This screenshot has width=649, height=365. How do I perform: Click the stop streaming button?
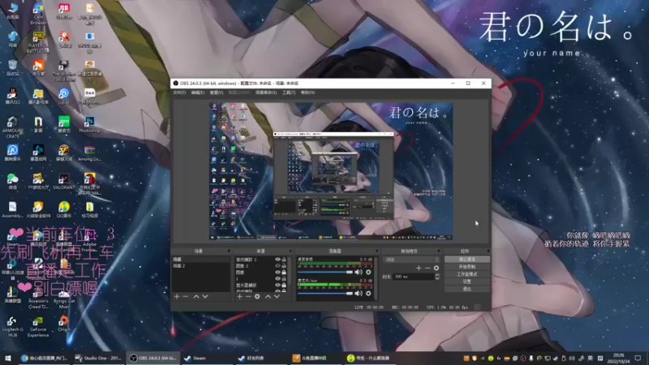pos(467,260)
